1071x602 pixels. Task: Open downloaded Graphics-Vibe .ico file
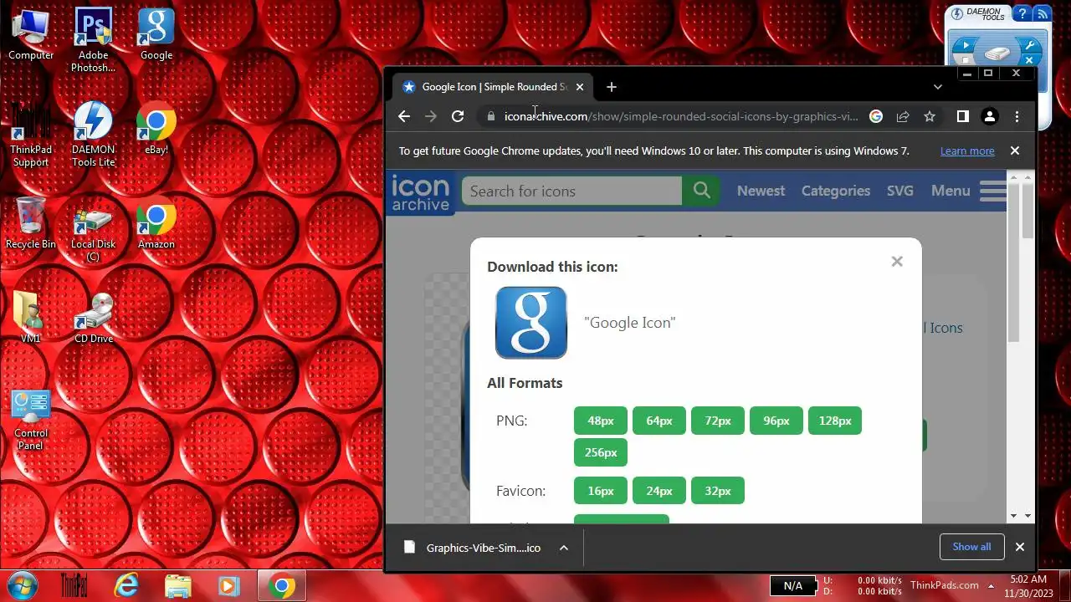coord(474,548)
